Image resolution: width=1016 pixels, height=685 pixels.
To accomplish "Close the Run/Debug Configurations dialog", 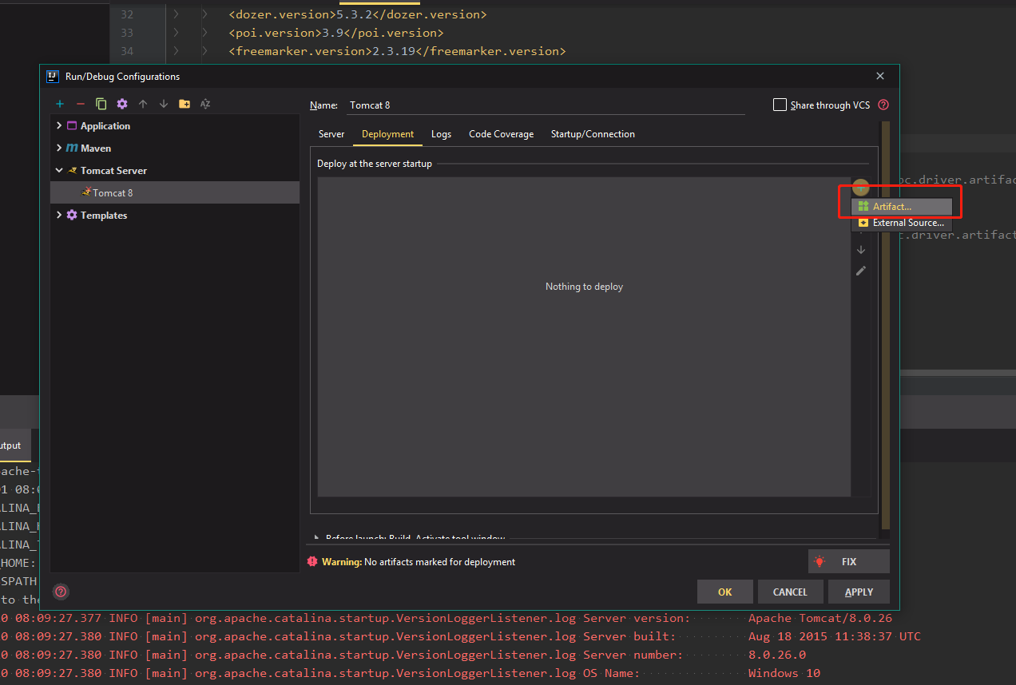I will coord(880,77).
